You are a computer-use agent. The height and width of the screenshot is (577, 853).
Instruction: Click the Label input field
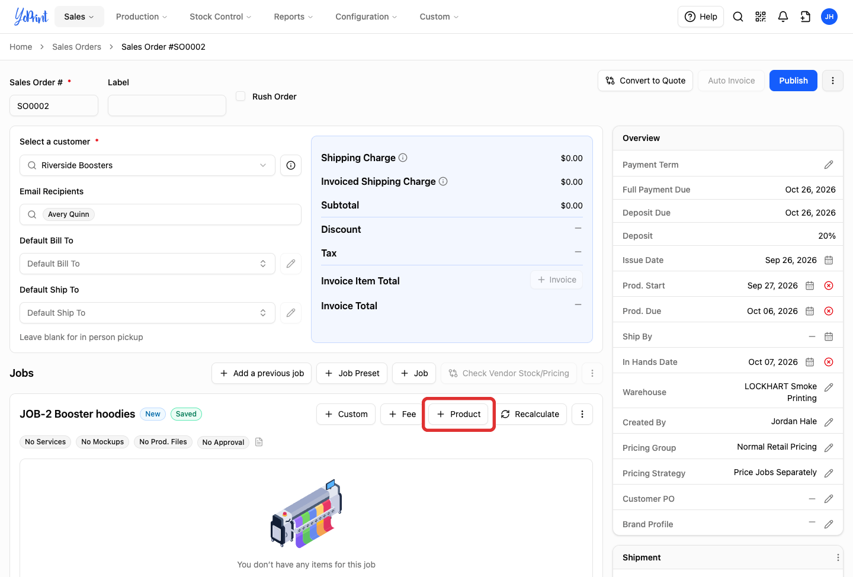coord(167,105)
